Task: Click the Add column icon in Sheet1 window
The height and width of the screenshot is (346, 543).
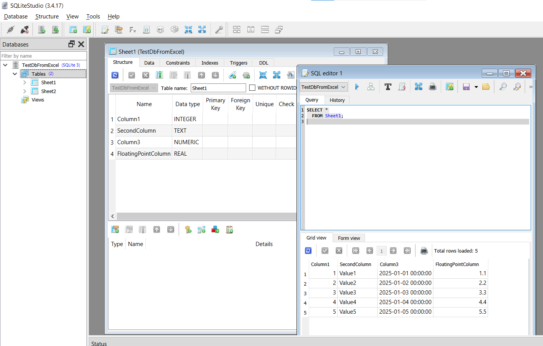Action: coord(159,75)
